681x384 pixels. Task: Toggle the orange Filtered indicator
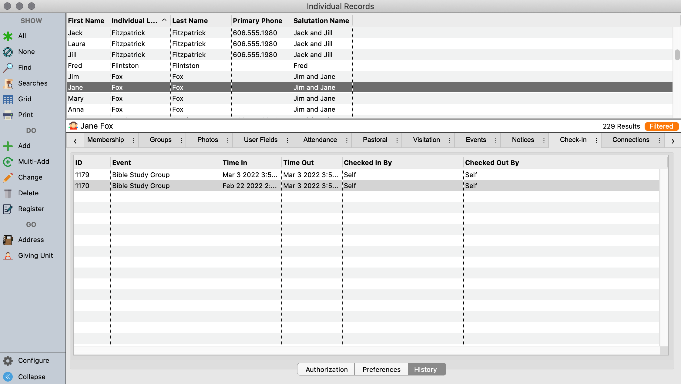pos(661,126)
